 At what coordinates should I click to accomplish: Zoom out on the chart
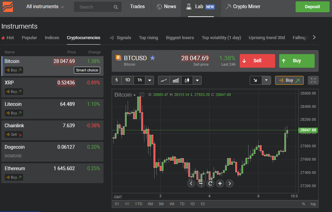click(201, 183)
